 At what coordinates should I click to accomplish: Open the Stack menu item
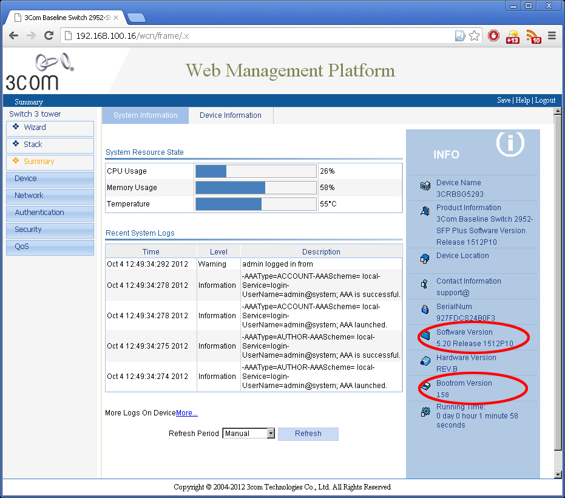[50, 145]
